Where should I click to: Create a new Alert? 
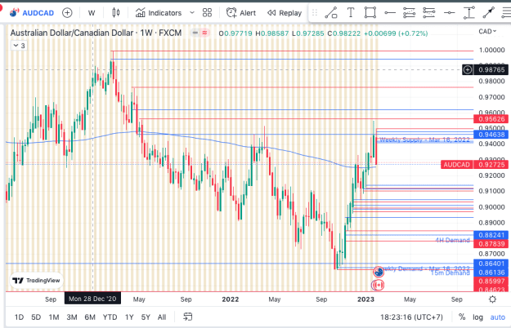241,13
